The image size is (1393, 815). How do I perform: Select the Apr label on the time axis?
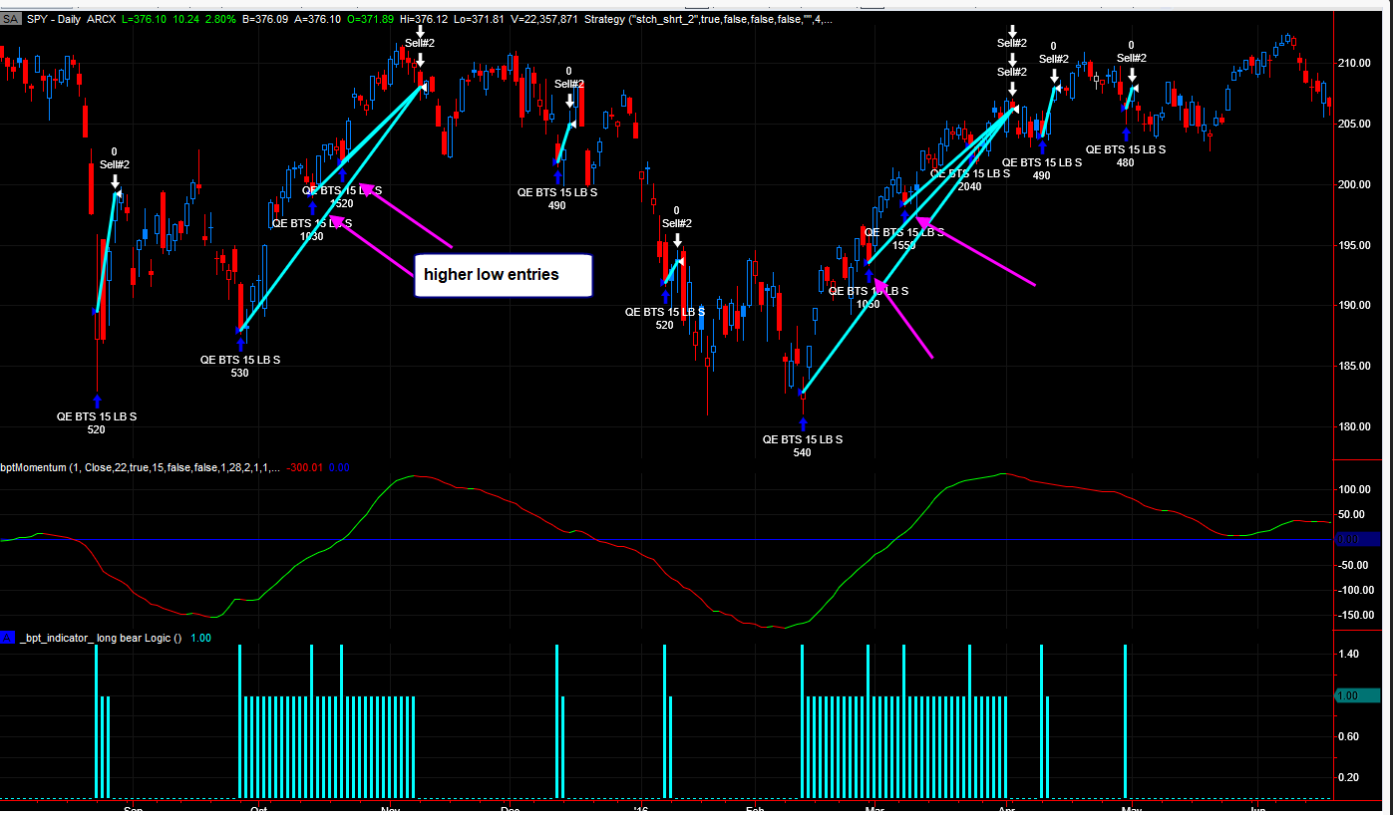coord(1007,808)
